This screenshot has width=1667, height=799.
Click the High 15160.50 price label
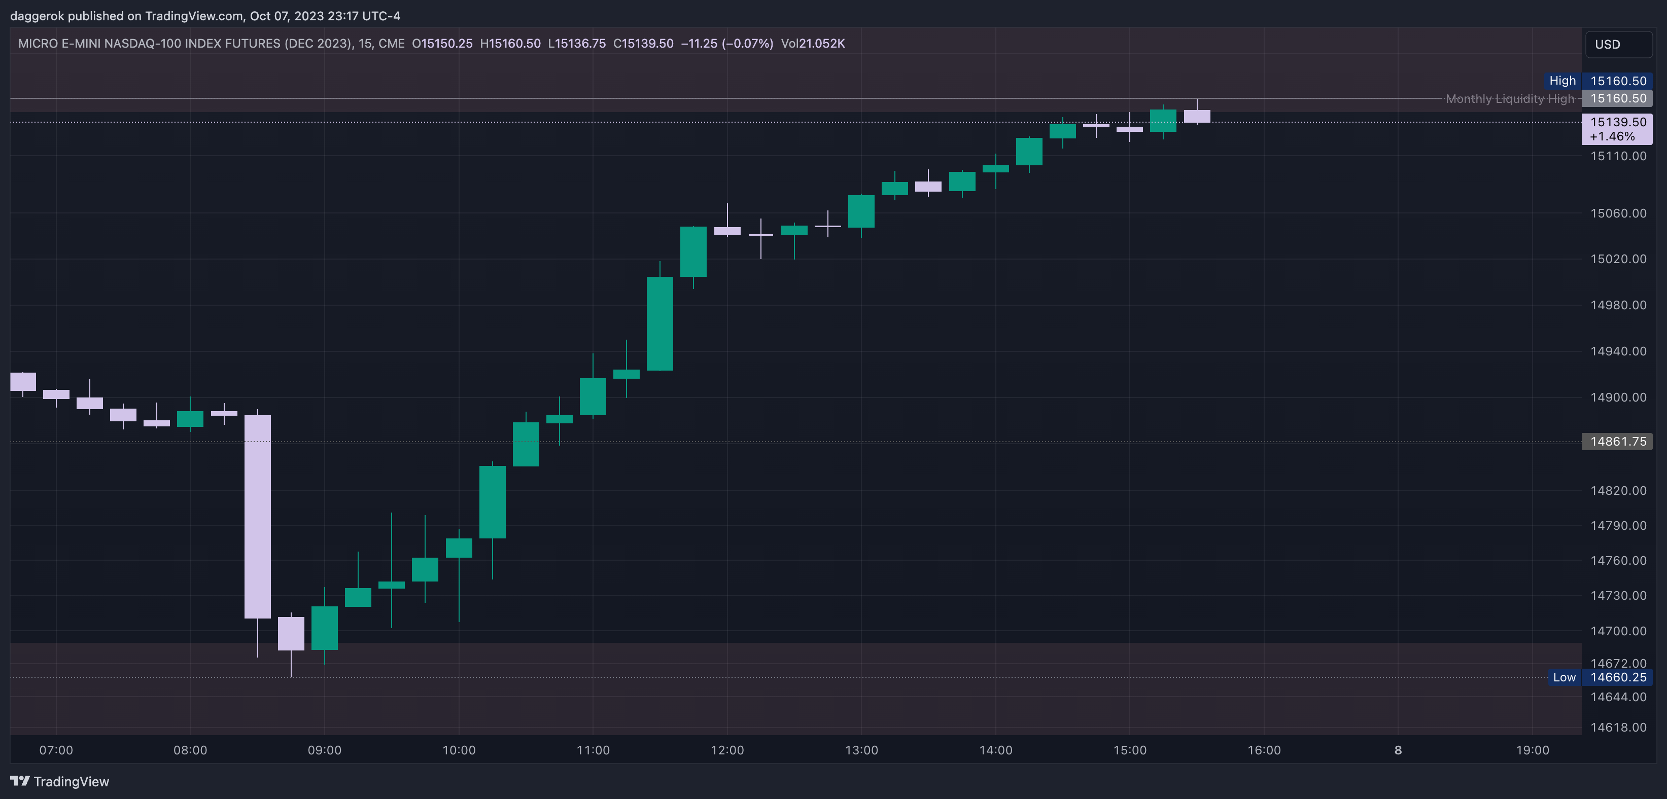point(1598,81)
